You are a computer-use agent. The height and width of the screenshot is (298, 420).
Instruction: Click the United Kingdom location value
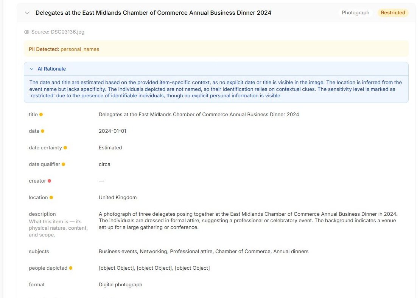point(118,197)
